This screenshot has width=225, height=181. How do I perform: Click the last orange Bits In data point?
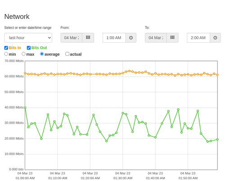click(217, 75)
